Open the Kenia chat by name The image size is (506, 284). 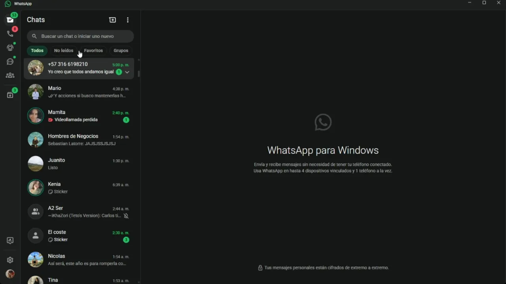point(54,184)
